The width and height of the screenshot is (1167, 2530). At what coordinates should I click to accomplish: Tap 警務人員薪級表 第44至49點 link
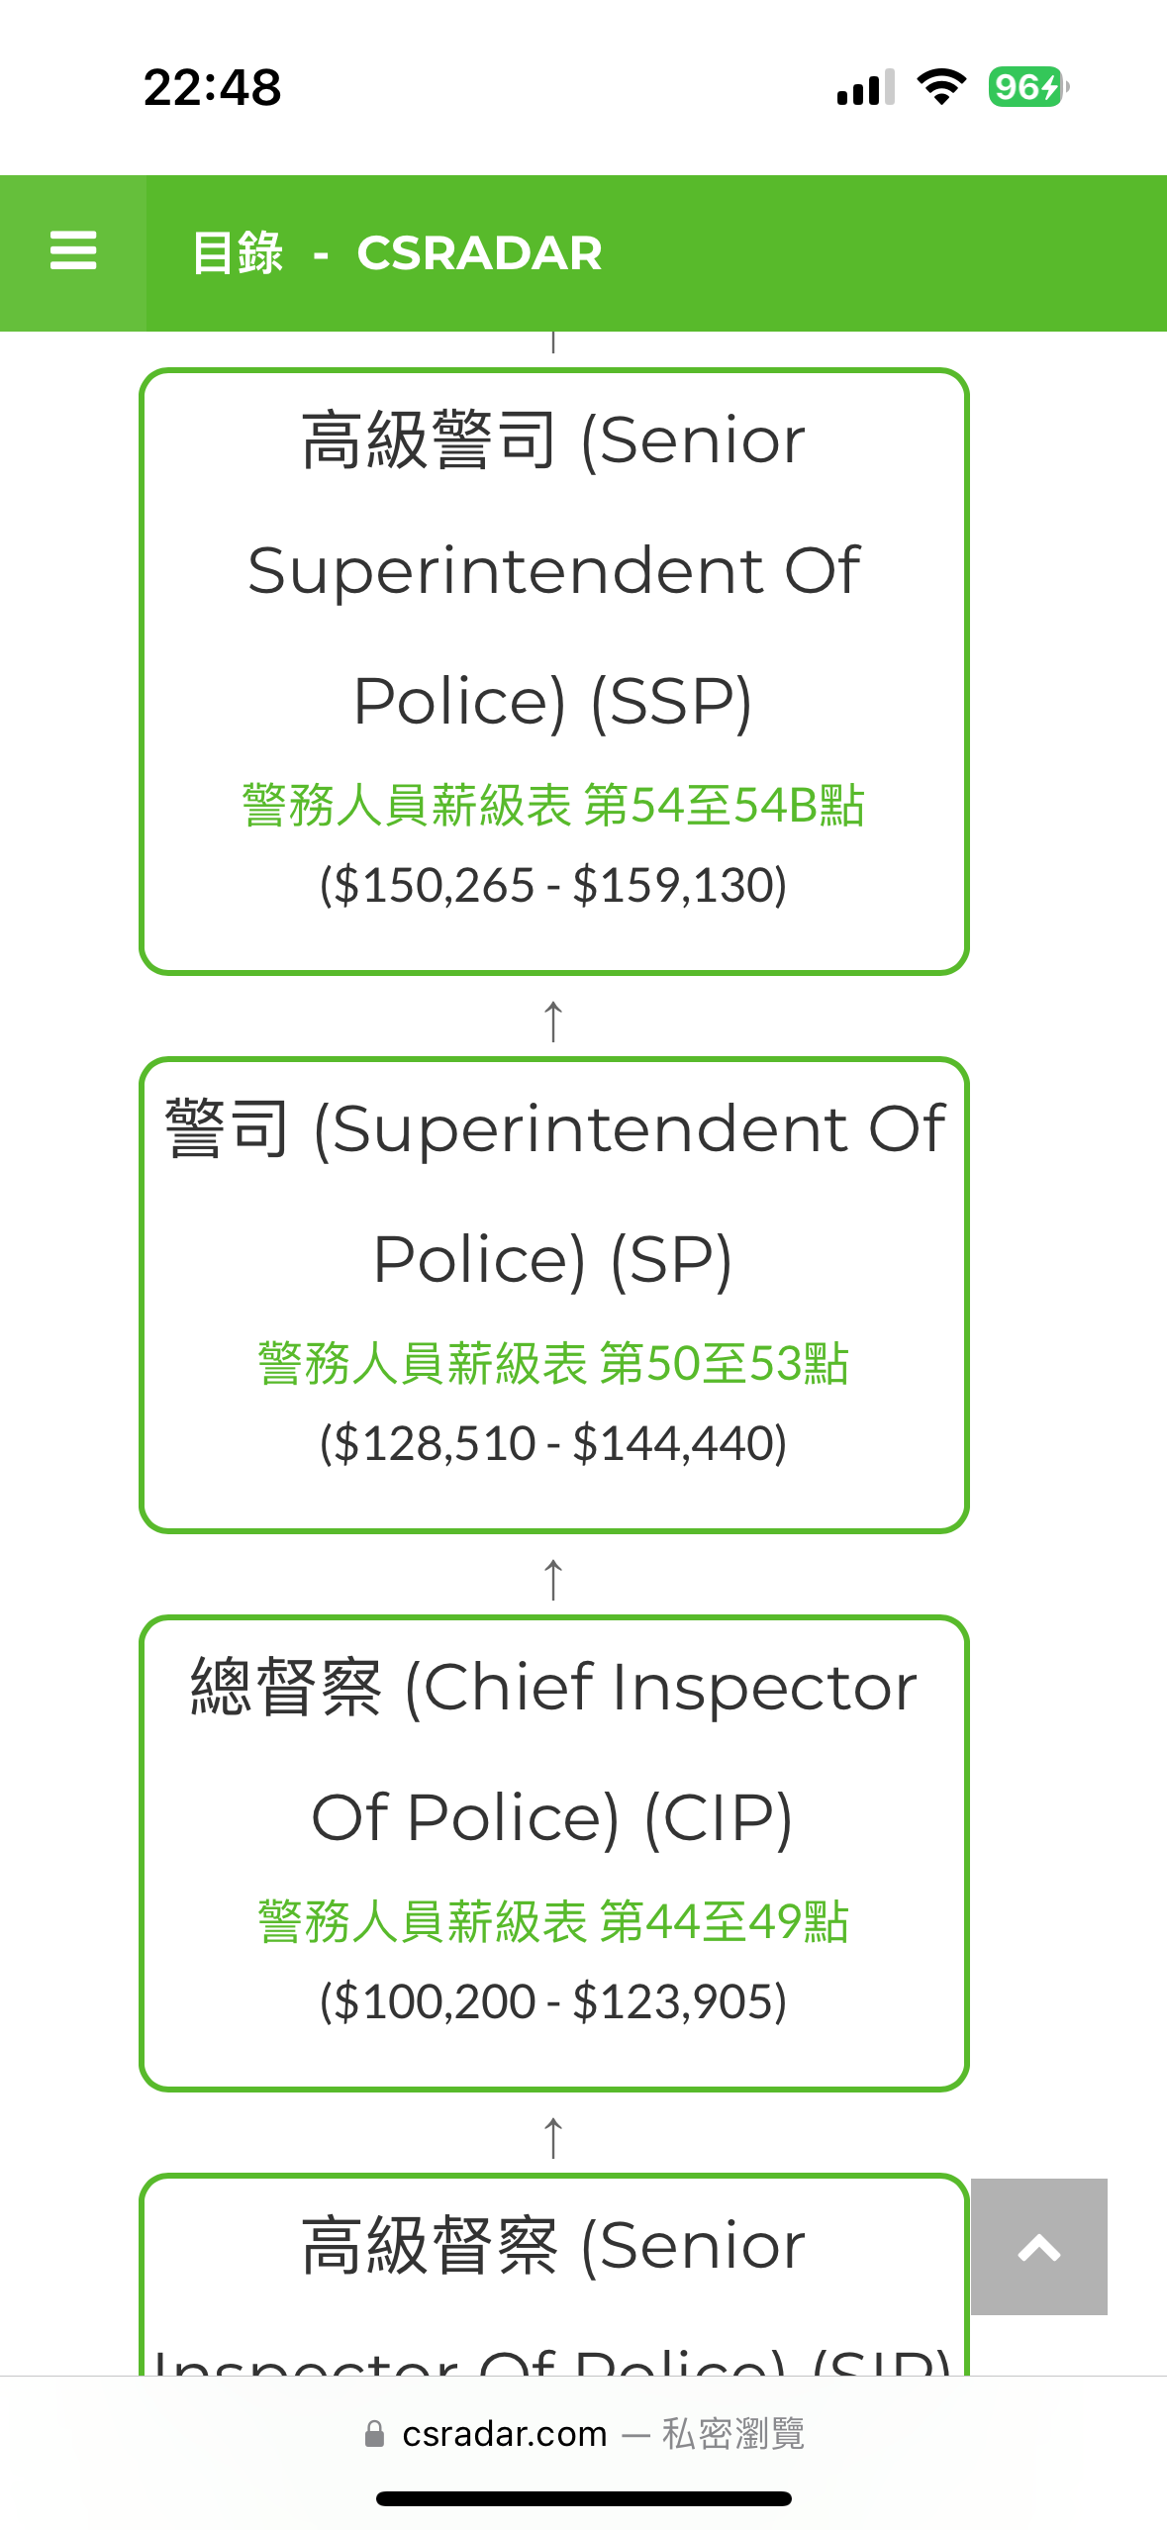click(x=553, y=1921)
